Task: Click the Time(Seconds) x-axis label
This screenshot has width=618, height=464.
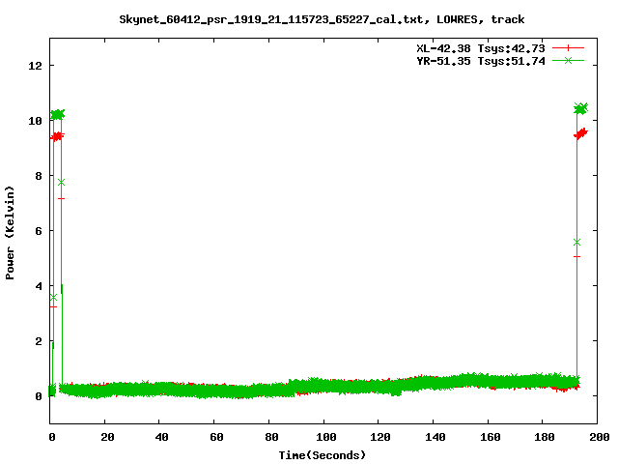Action: click(x=322, y=455)
